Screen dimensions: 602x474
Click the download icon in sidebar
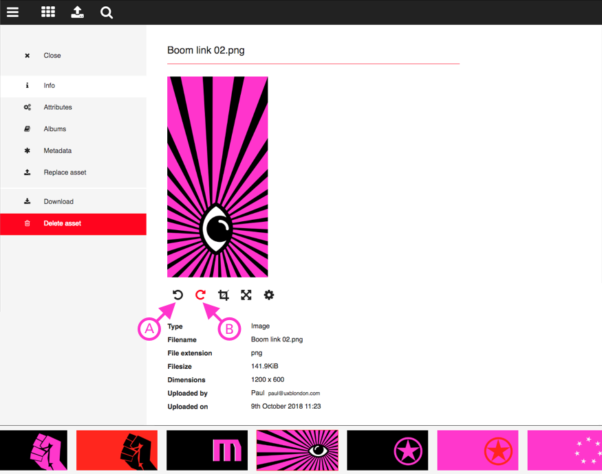point(28,201)
